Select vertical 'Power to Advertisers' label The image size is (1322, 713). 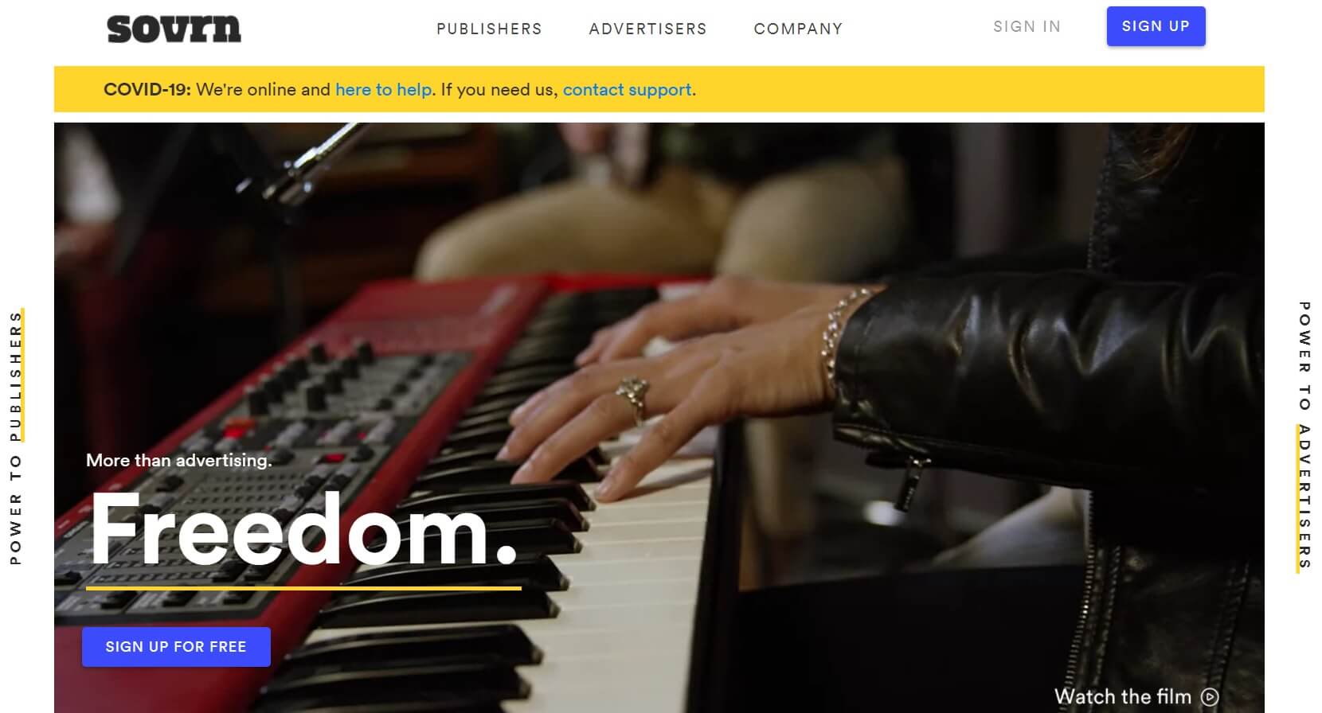point(1304,435)
